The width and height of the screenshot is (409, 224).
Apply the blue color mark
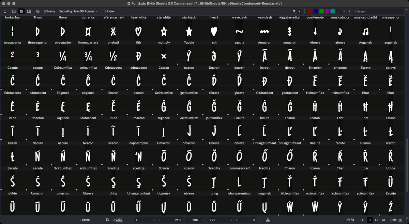click(x=316, y=11)
